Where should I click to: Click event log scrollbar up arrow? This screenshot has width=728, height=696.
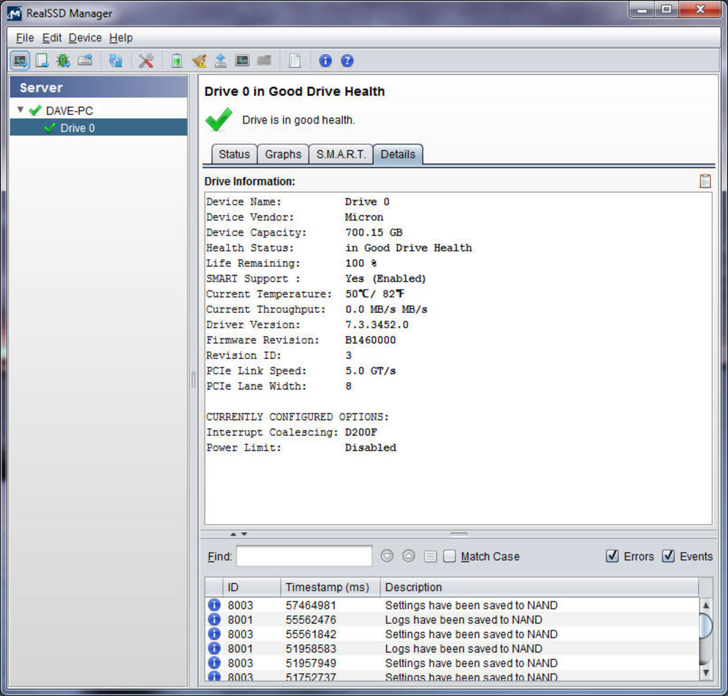706,605
